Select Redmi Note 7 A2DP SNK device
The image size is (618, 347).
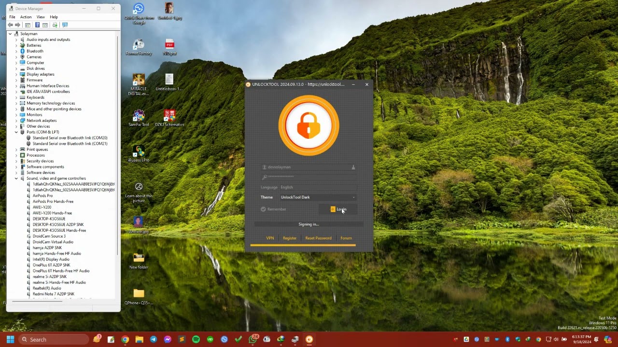pos(54,294)
